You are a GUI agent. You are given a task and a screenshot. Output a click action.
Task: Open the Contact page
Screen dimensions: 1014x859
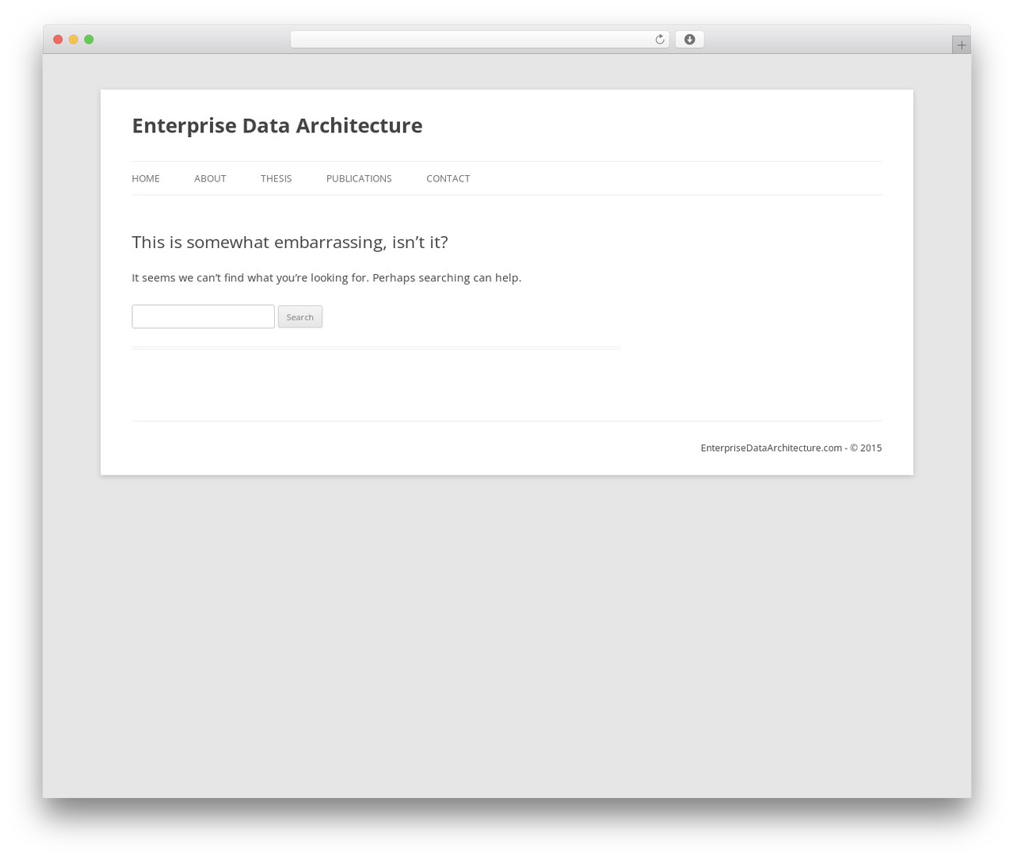click(448, 178)
